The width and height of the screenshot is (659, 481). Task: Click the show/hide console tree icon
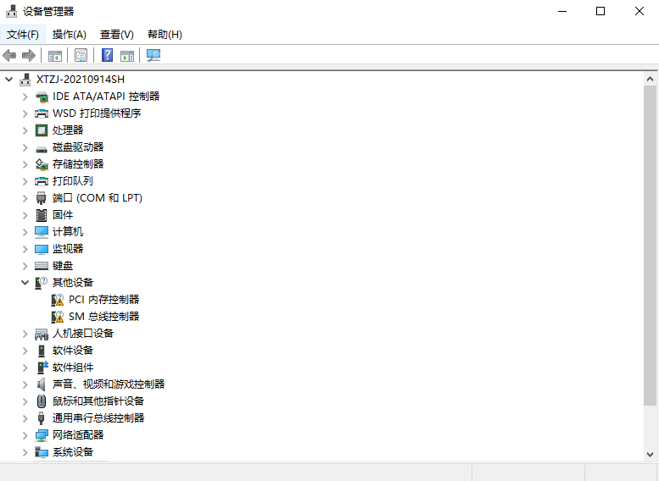[x=55, y=55]
